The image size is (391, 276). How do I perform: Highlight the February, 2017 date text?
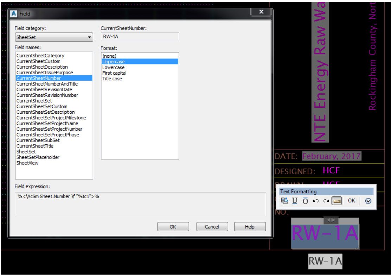pos(331,156)
